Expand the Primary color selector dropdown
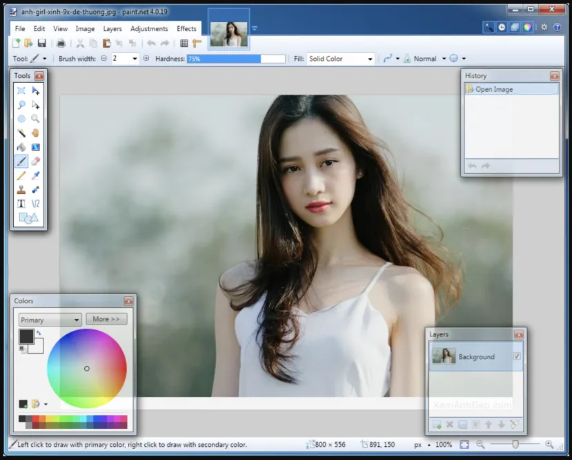The width and height of the screenshot is (572, 460). tap(50, 320)
